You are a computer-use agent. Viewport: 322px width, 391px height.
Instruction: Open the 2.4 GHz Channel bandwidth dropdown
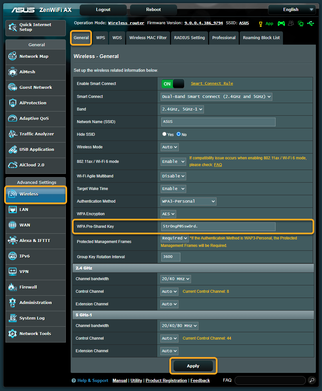pos(176,279)
